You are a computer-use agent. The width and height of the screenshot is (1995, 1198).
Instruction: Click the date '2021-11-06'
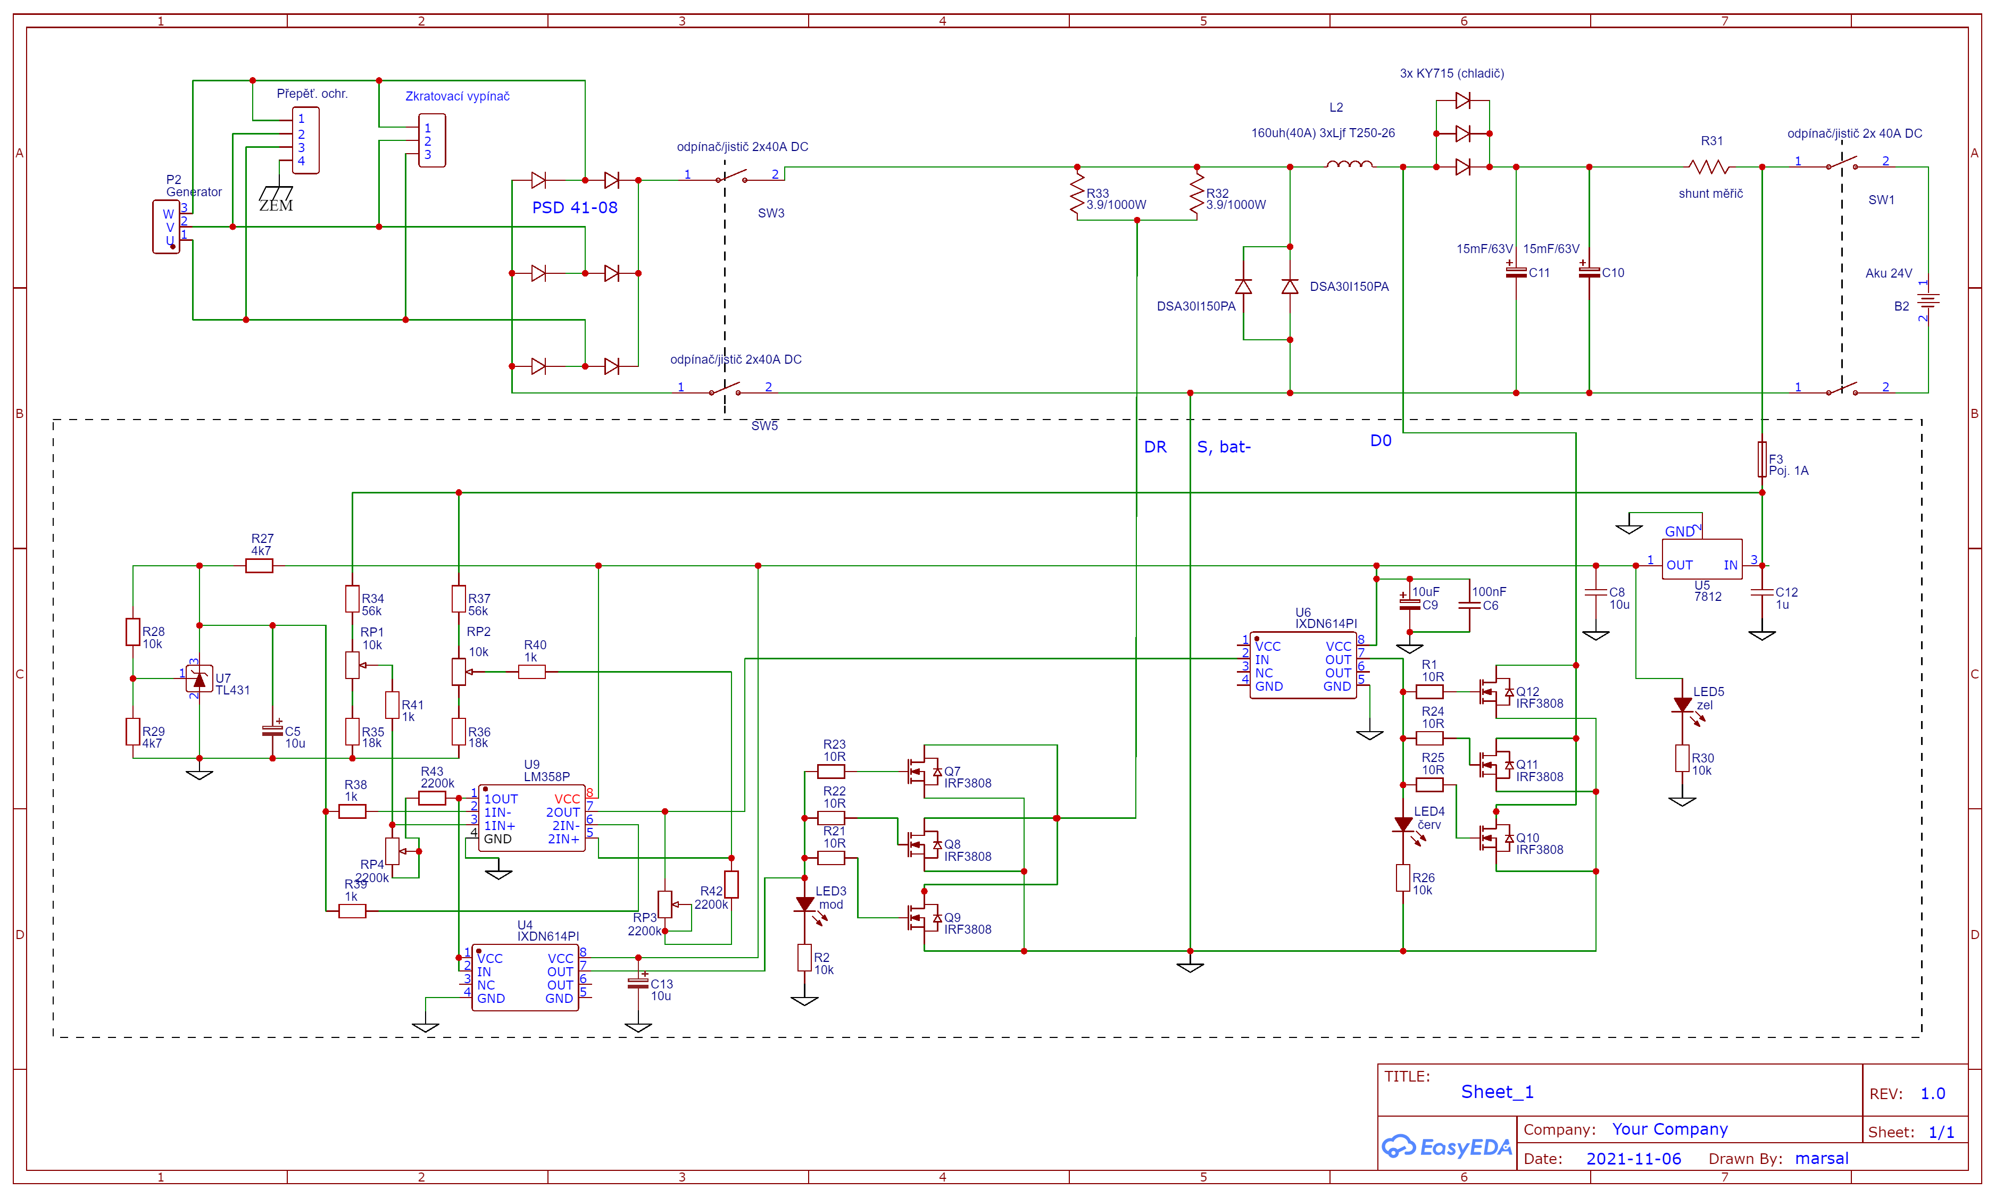tap(1634, 1159)
